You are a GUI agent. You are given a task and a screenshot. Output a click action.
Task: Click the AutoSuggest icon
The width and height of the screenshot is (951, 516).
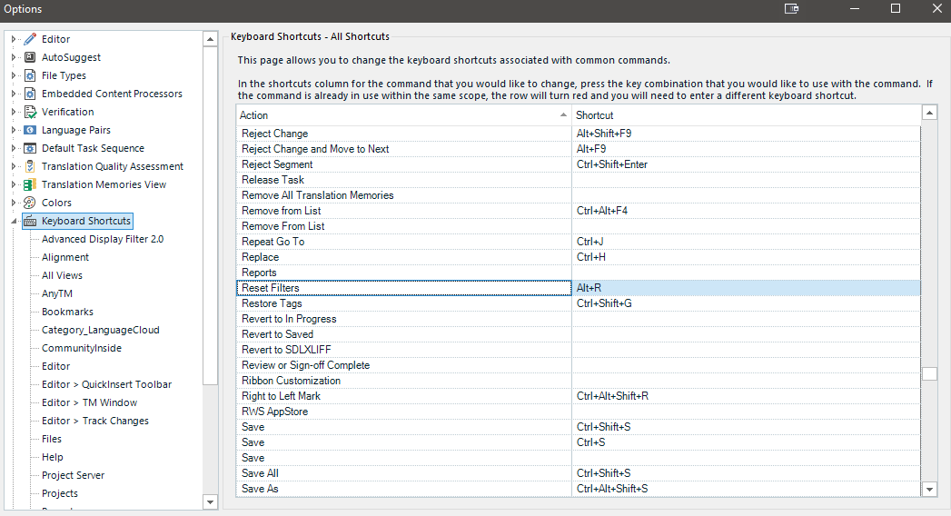coord(30,57)
